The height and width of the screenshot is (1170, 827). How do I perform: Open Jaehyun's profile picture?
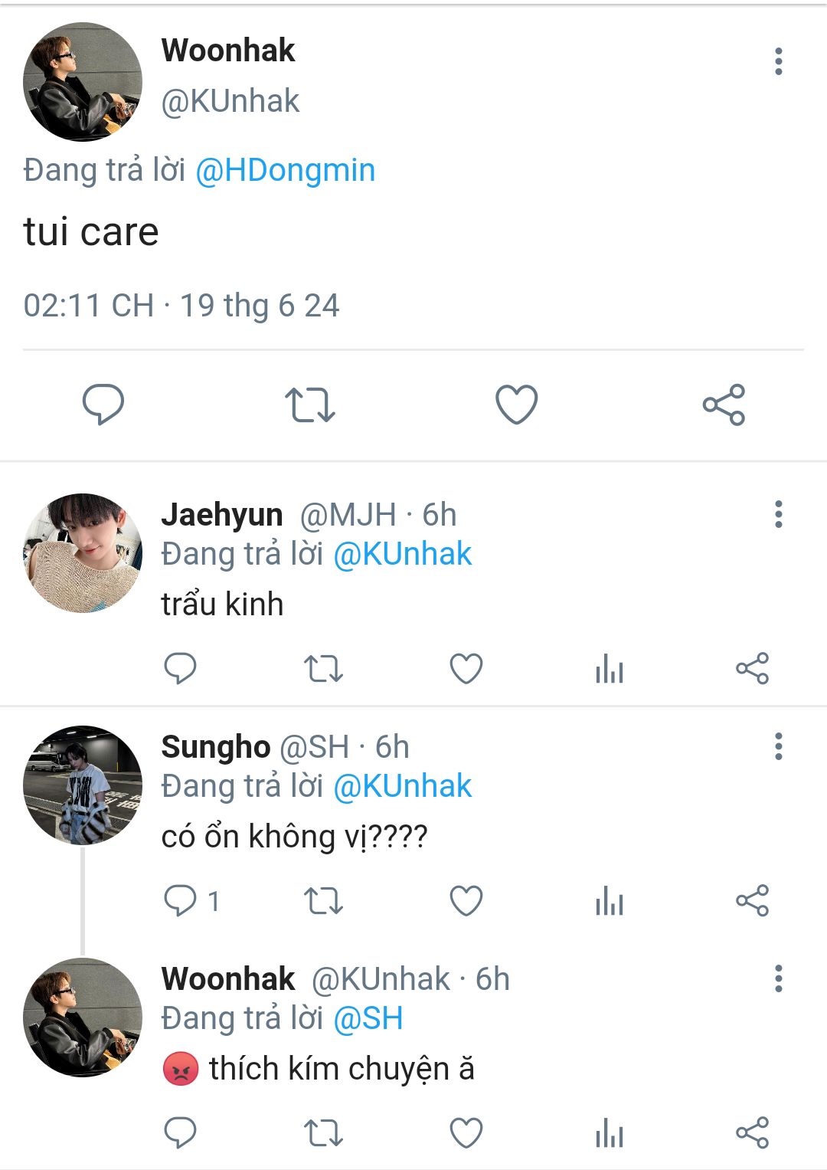click(83, 553)
